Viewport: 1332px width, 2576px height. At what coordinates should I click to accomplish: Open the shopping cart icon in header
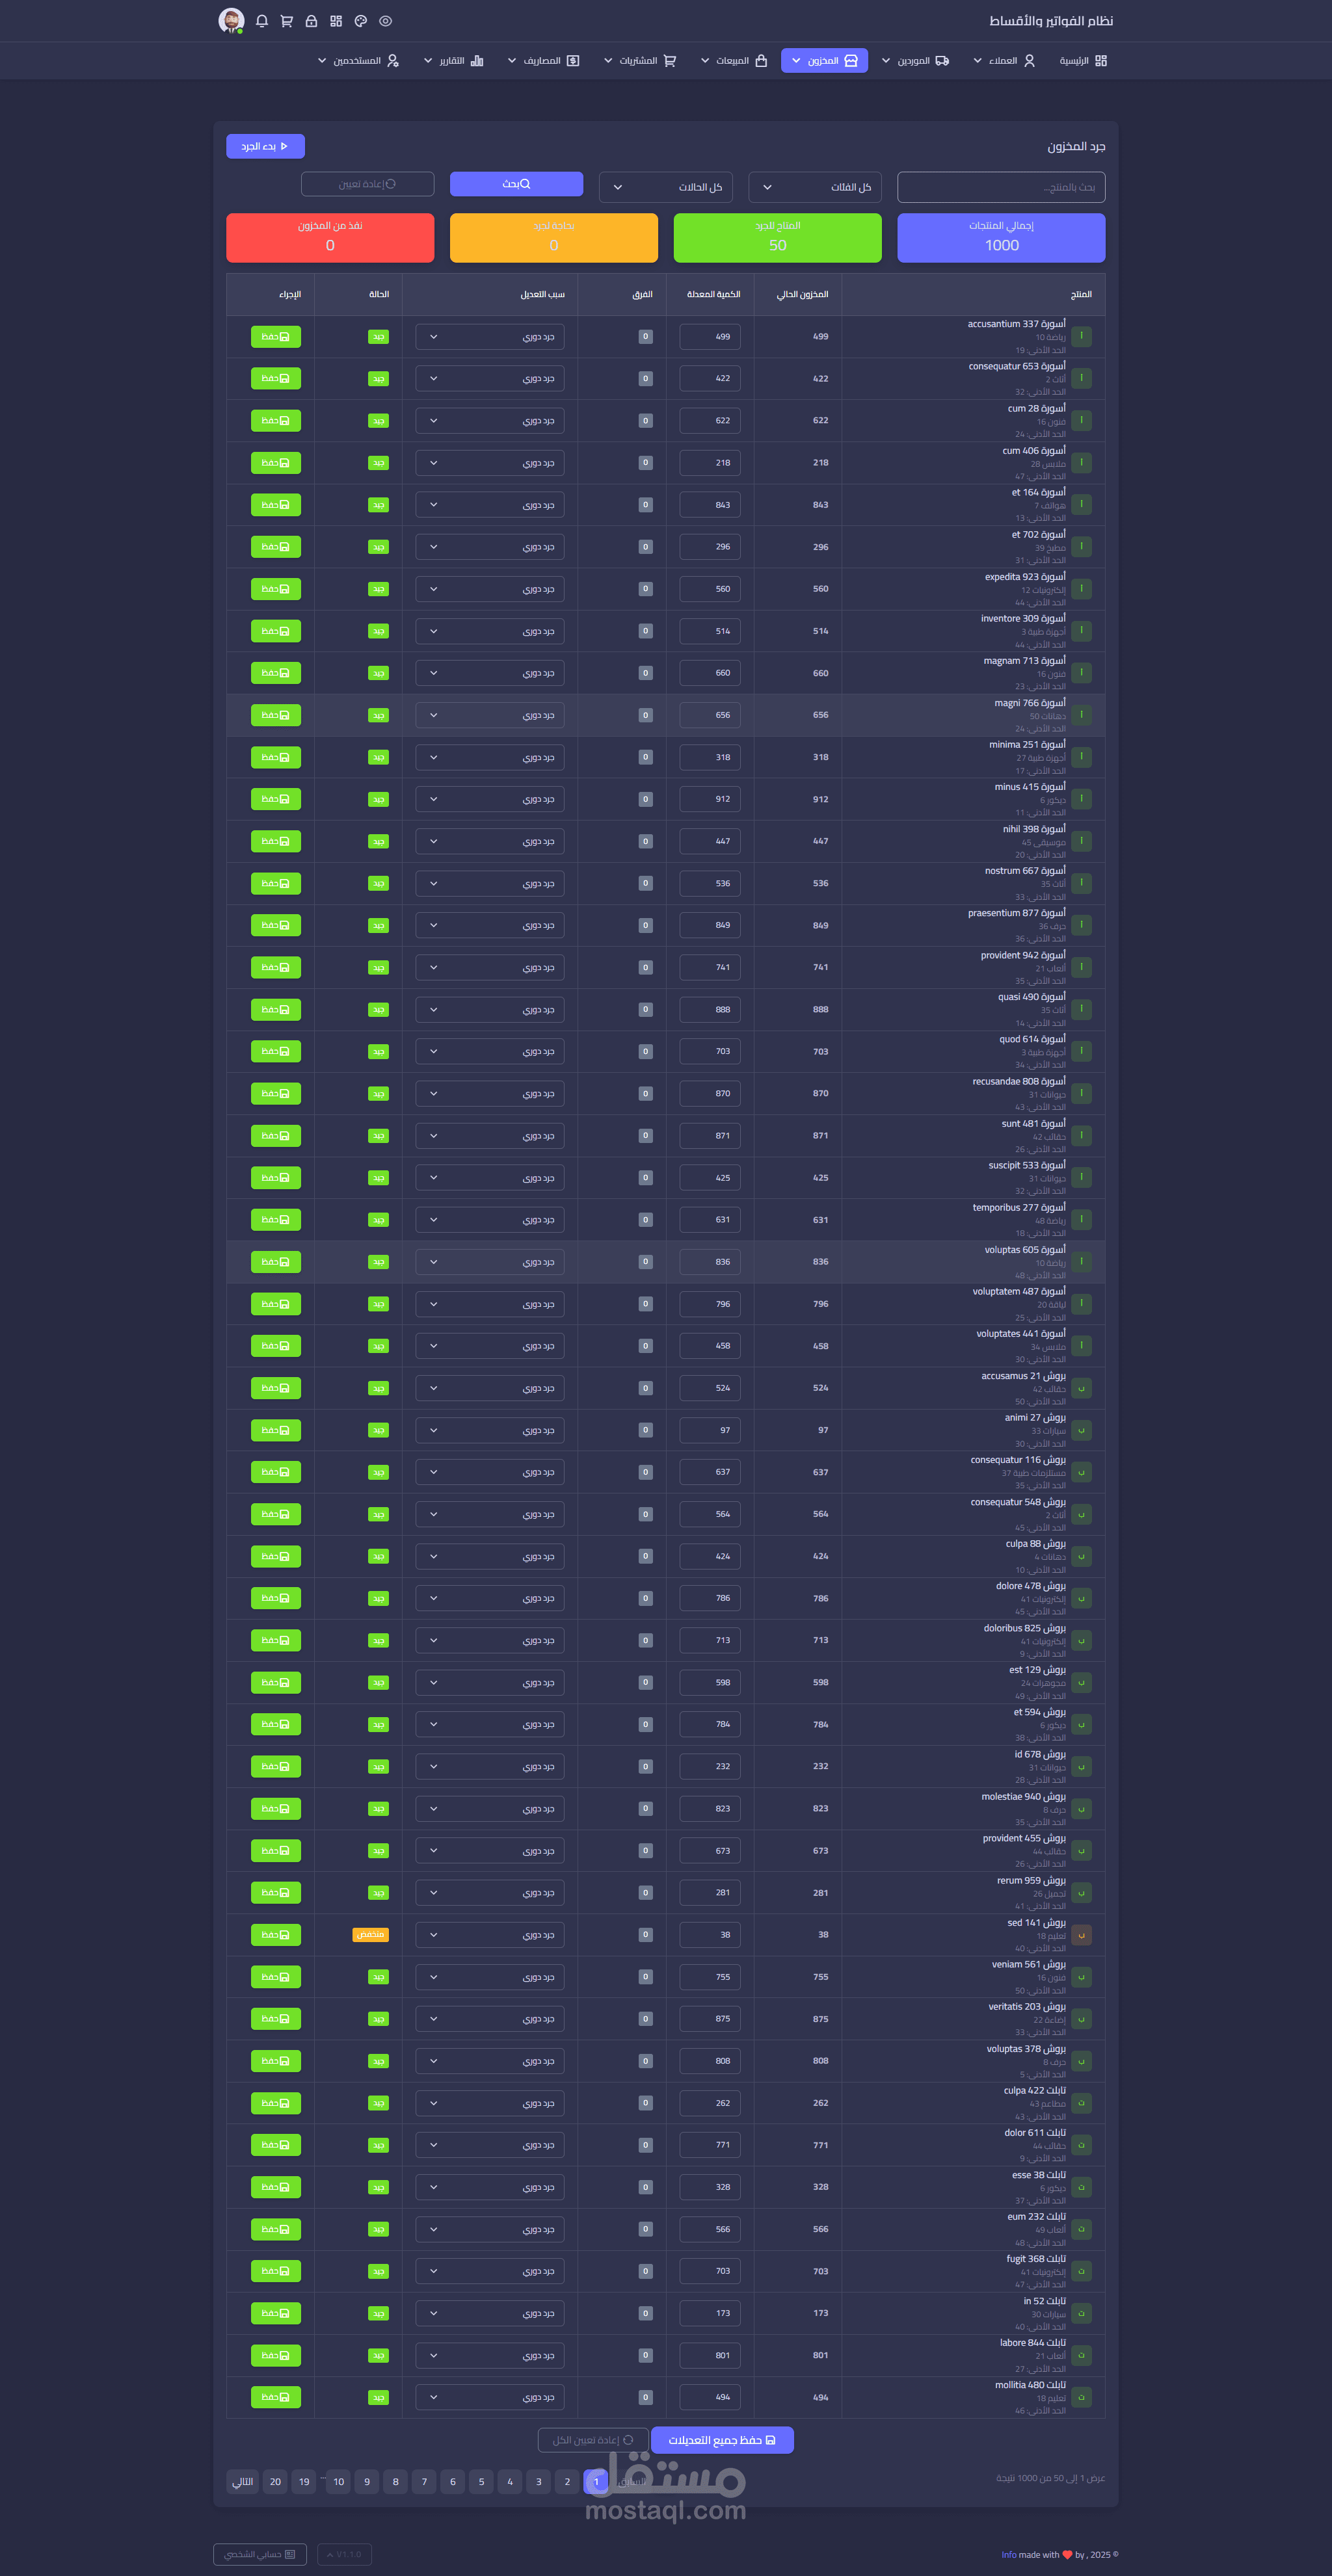tap(287, 21)
